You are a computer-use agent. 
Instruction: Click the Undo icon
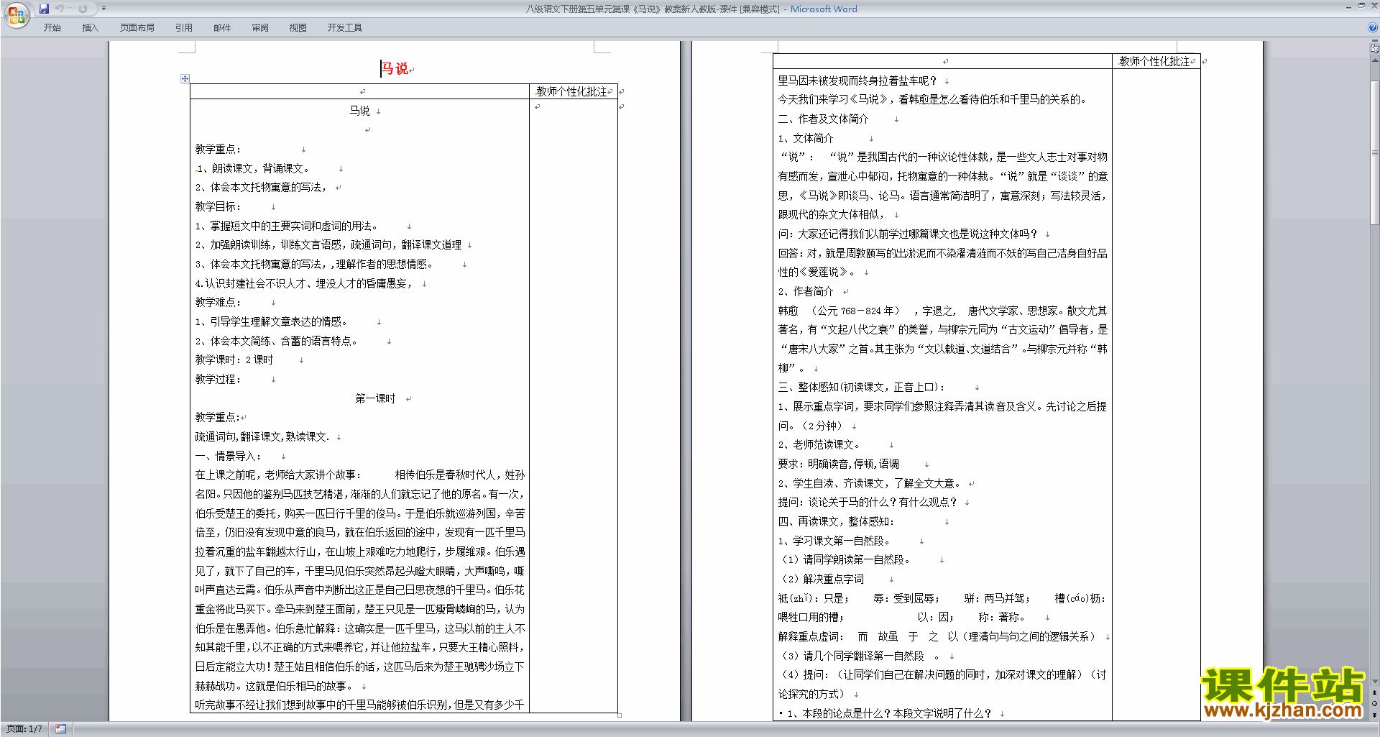[x=60, y=9]
